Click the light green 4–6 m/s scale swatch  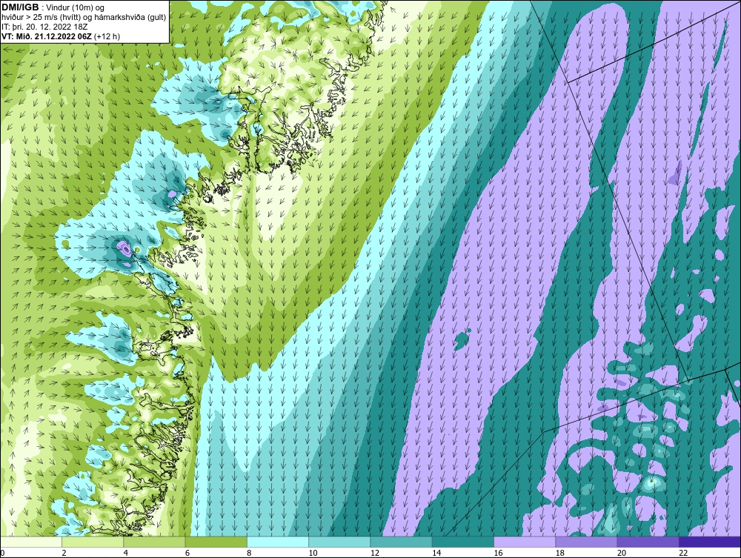click(155, 542)
